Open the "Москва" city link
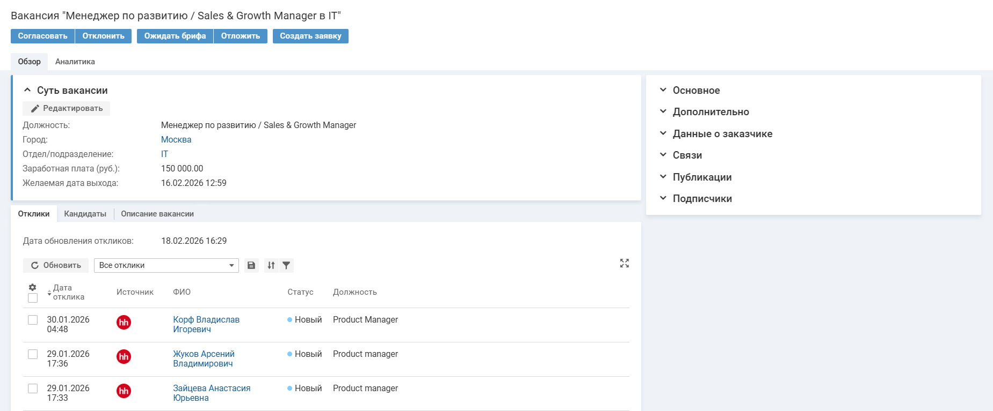 176,139
